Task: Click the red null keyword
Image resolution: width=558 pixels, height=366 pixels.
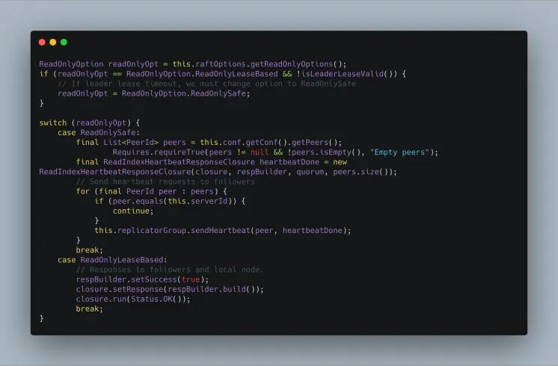Action: (260, 152)
